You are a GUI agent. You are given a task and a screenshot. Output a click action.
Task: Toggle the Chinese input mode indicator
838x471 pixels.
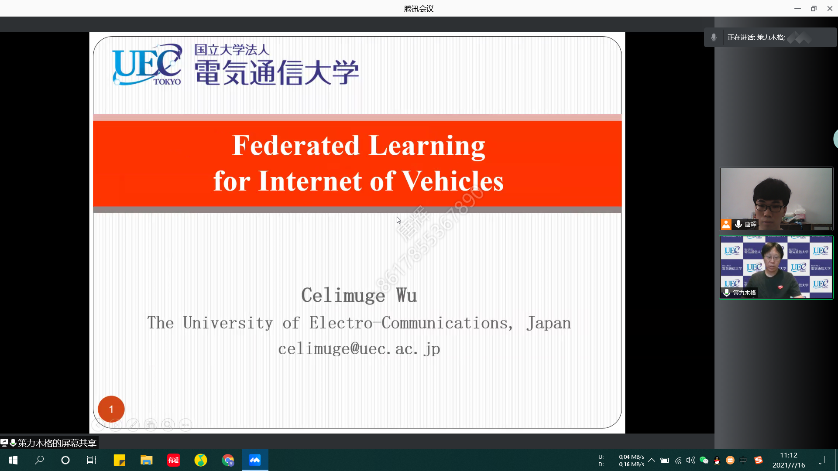pos(743,460)
